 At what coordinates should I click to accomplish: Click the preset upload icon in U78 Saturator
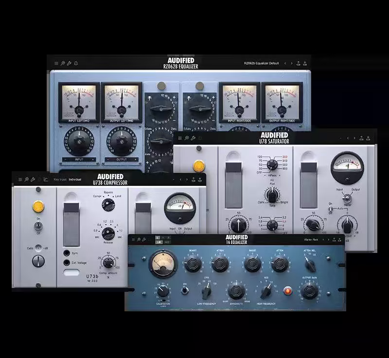point(361,138)
